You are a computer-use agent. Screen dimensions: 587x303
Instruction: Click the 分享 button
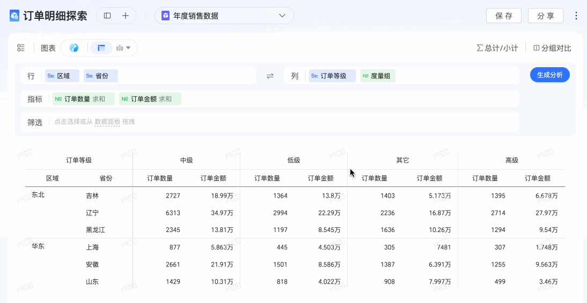[546, 16]
